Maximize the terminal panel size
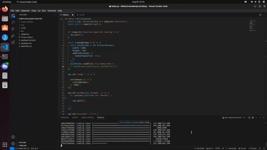 pos(260,117)
